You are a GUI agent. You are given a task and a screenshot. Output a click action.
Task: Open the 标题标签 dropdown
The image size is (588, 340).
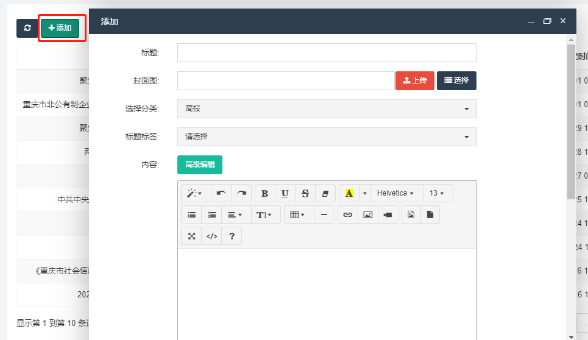327,136
